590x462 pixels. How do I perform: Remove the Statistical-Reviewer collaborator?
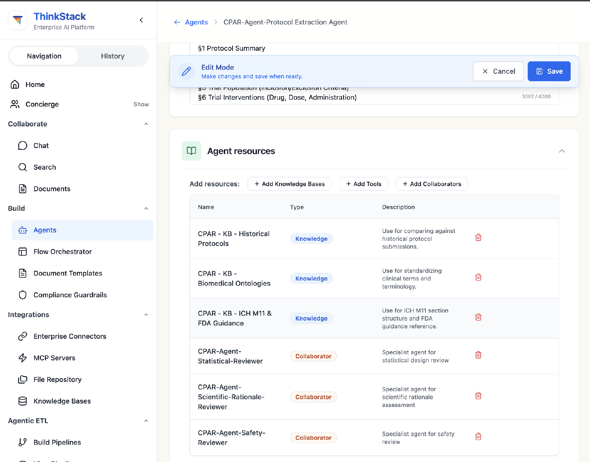click(478, 355)
